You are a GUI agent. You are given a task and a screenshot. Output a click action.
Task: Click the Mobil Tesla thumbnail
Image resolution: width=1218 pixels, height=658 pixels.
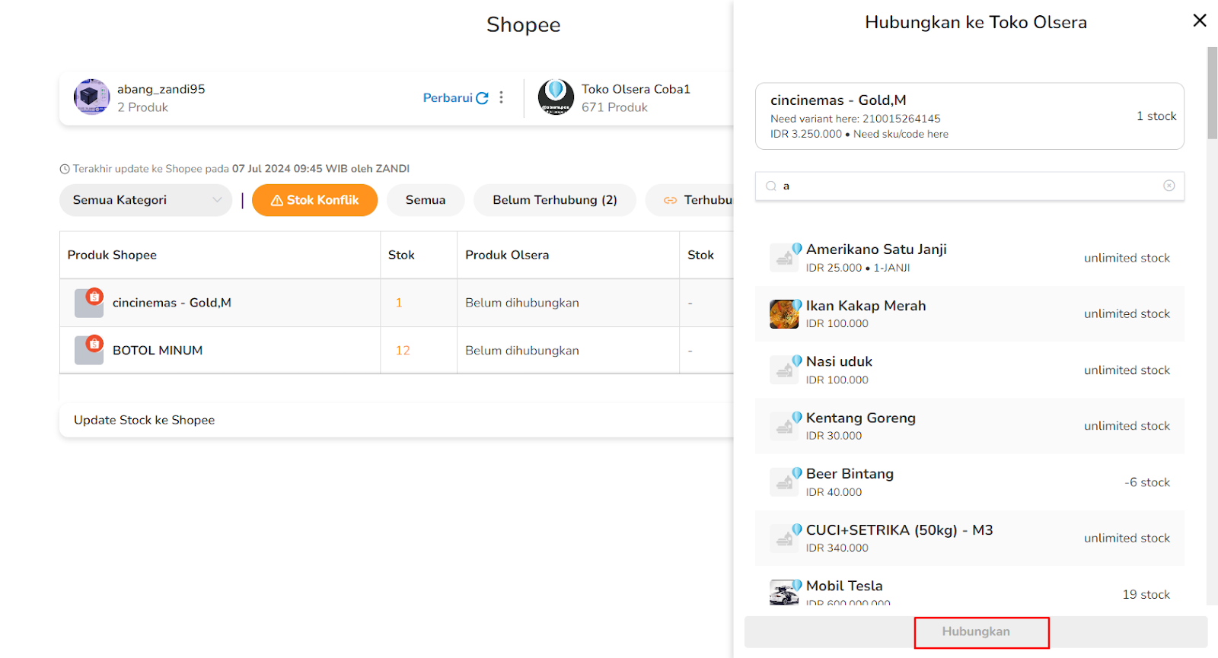coord(784,592)
